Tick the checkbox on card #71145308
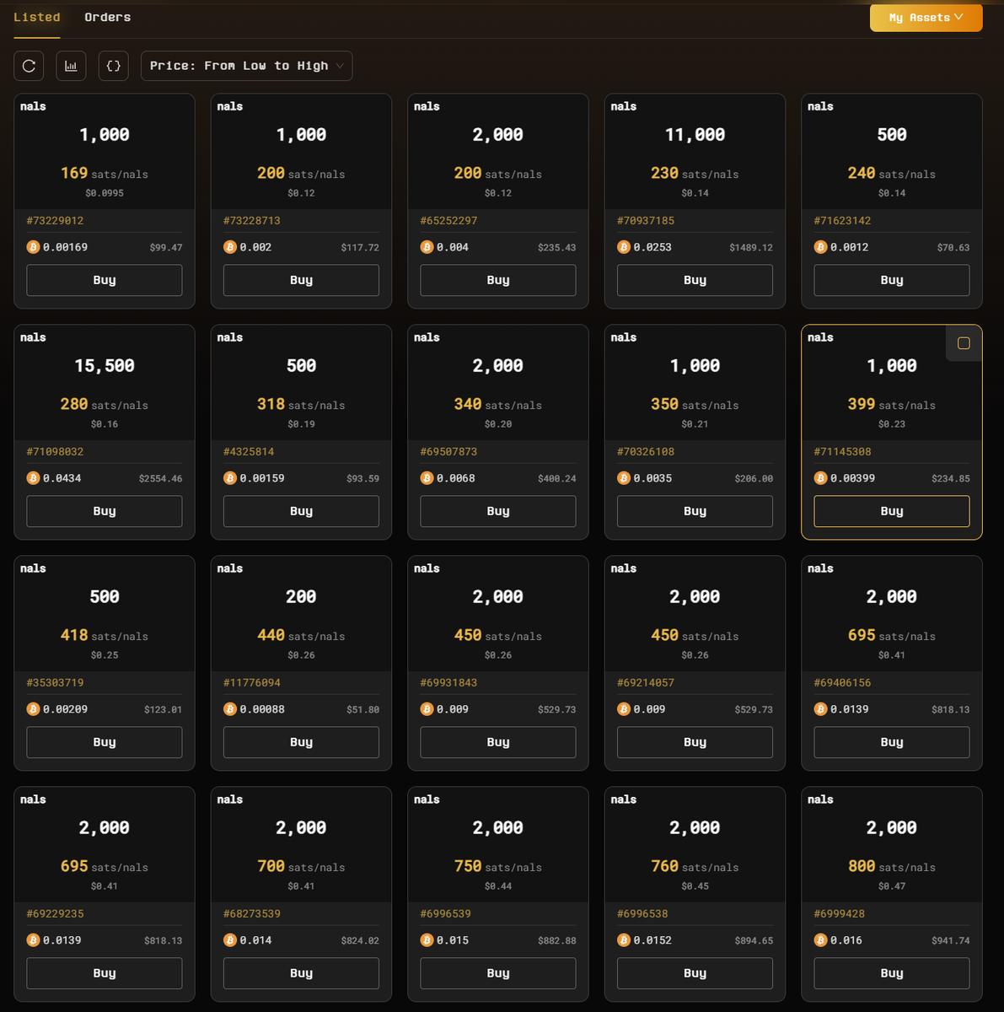The height and width of the screenshot is (1012, 1004). click(964, 343)
